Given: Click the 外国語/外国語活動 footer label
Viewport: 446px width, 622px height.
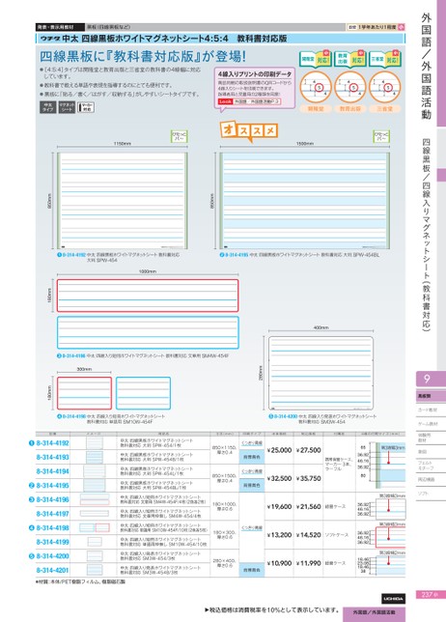Looking at the screenshot, I should (374, 613).
